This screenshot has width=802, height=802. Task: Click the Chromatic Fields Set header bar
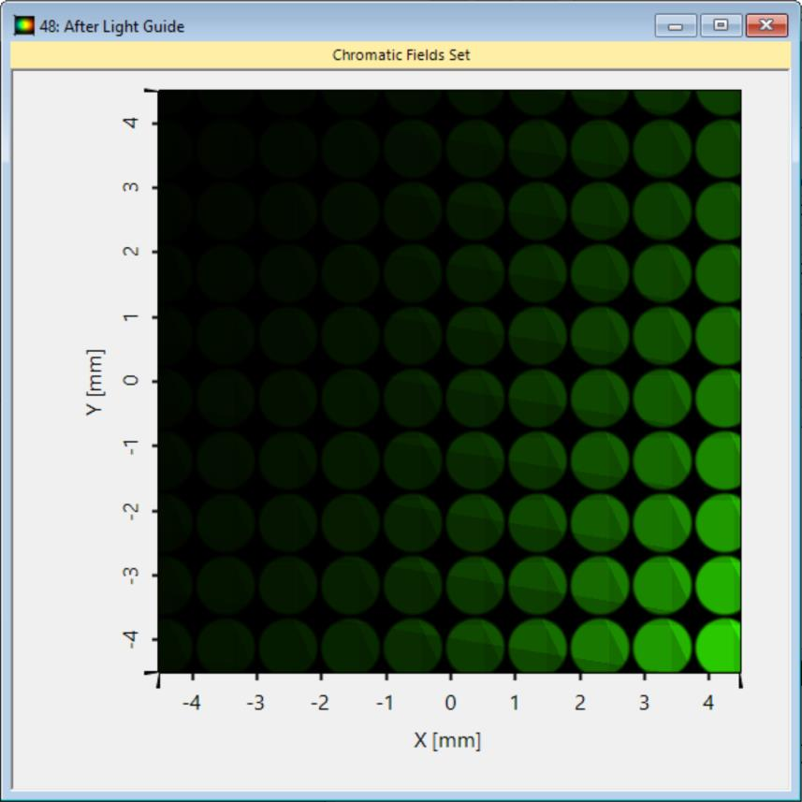point(401,55)
